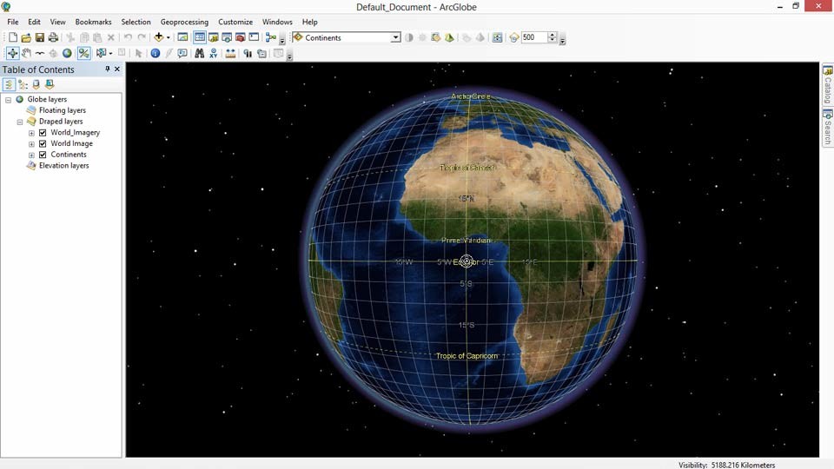
Task: Open the Python window icon
Action: click(255, 37)
